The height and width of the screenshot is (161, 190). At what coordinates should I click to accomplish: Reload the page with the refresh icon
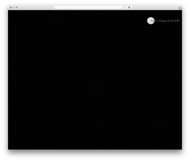tap(123, 8)
